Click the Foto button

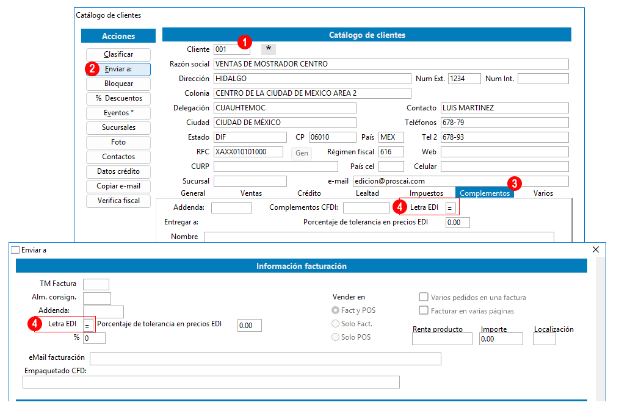[x=118, y=142]
